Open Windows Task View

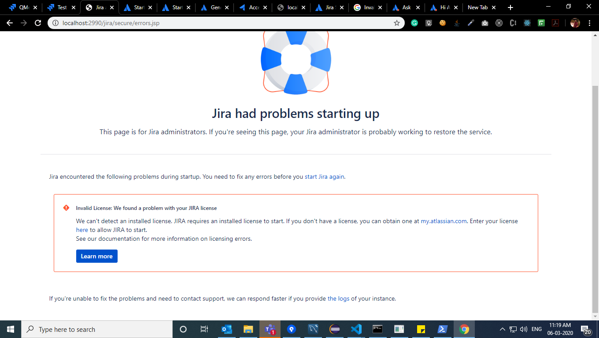point(204,329)
